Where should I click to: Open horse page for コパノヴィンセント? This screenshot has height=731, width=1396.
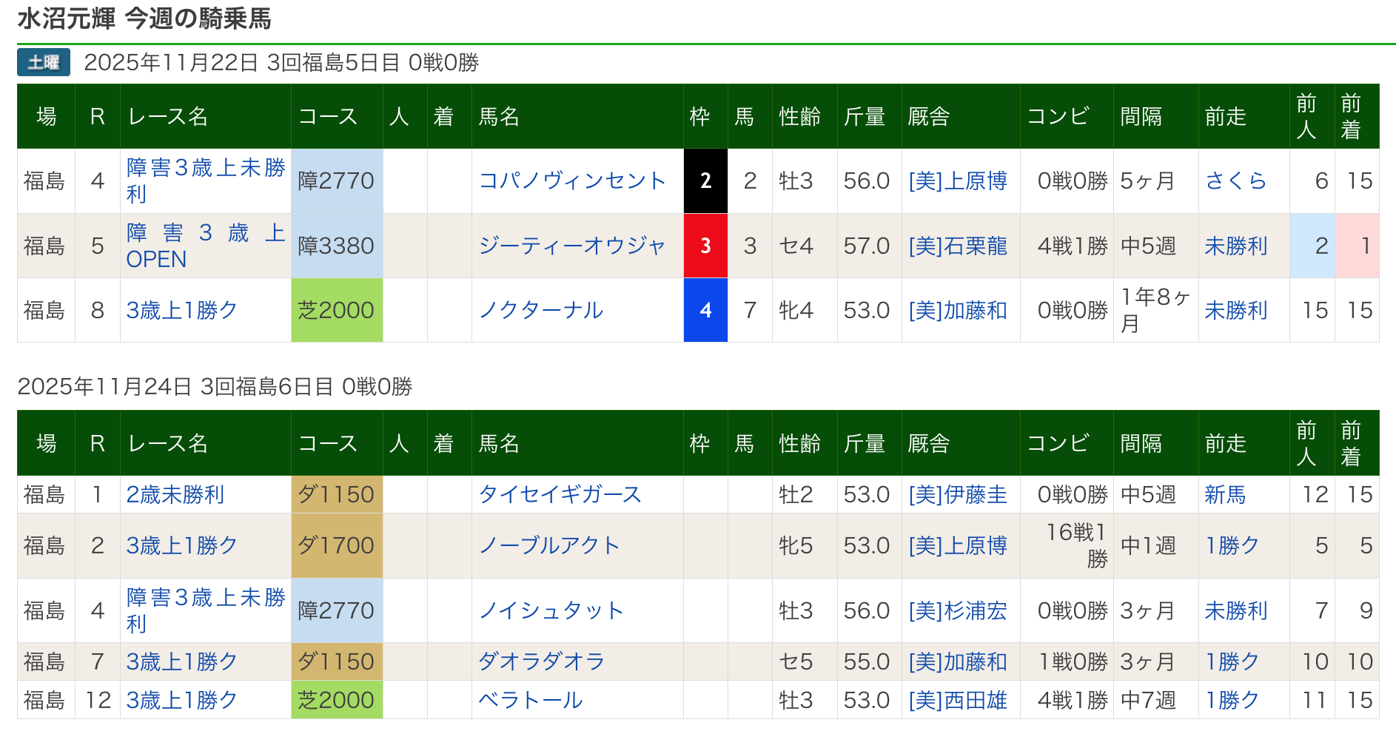pyautogui.click(x=572, y=181)
